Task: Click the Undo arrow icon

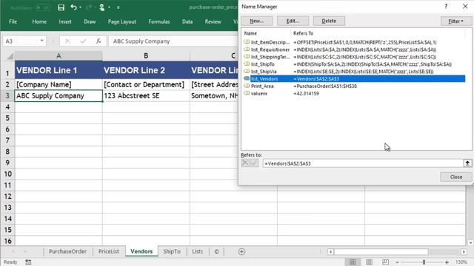Action: tap(73, 7)
